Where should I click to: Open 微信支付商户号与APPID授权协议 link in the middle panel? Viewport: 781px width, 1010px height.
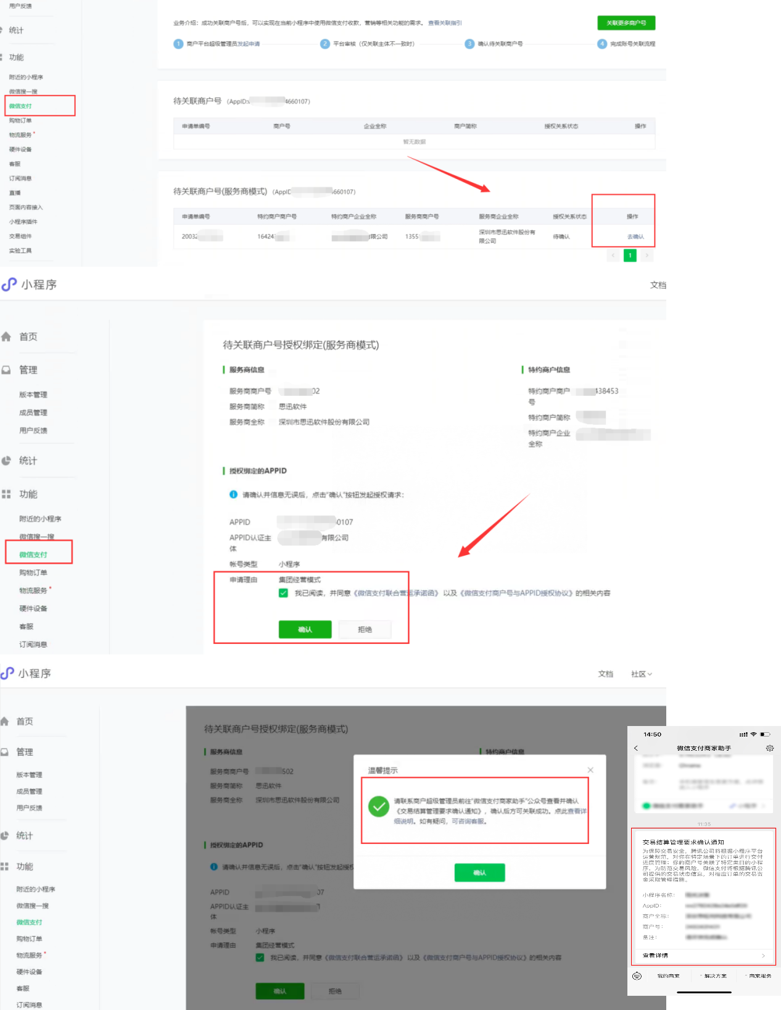[516, 593]
